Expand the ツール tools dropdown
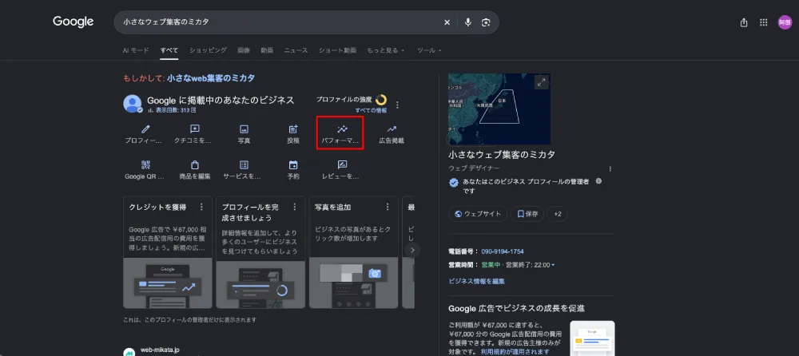 coord(429,50)
